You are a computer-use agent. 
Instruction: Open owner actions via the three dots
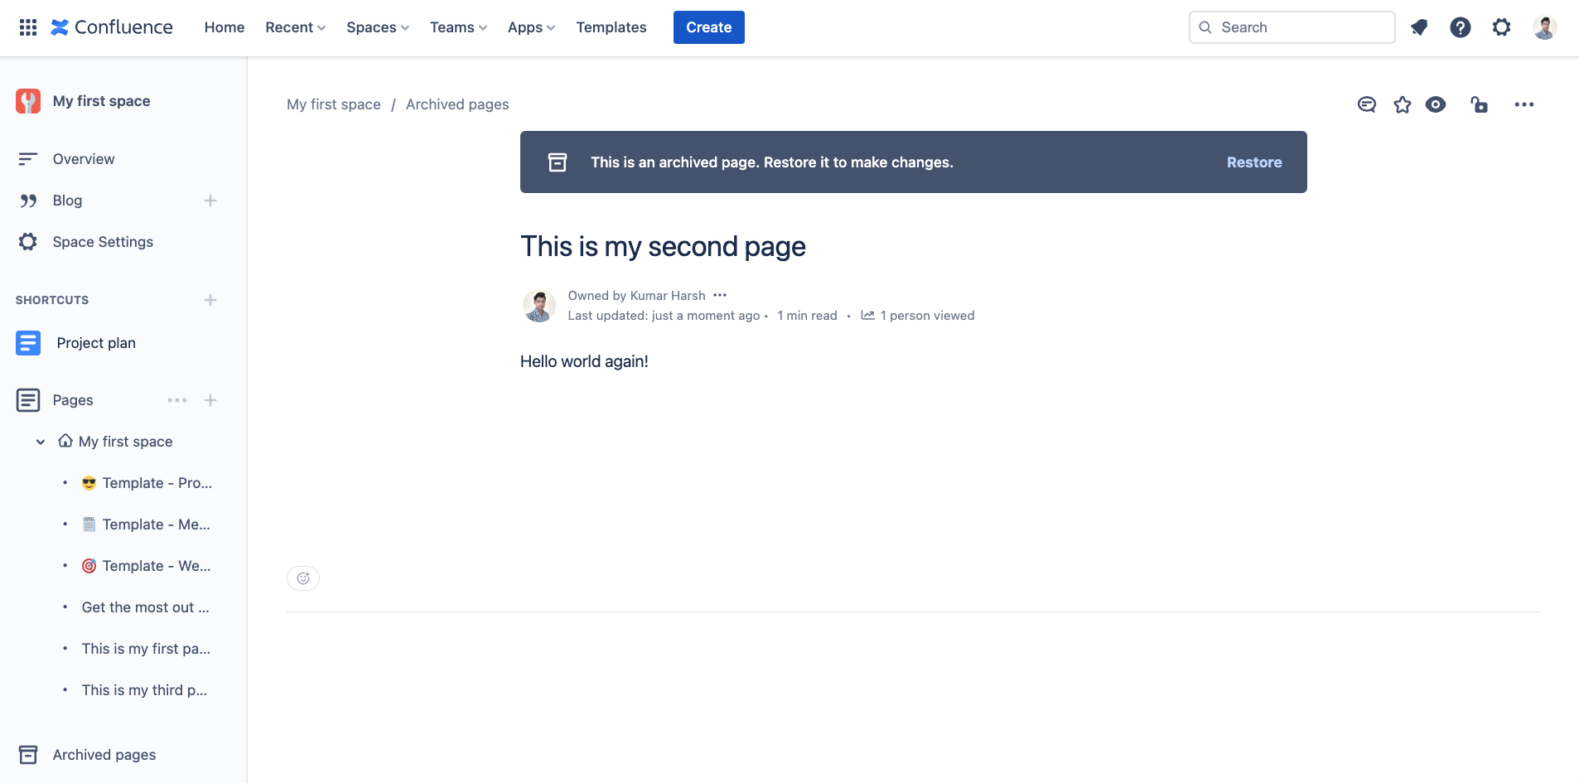point(719,295)
